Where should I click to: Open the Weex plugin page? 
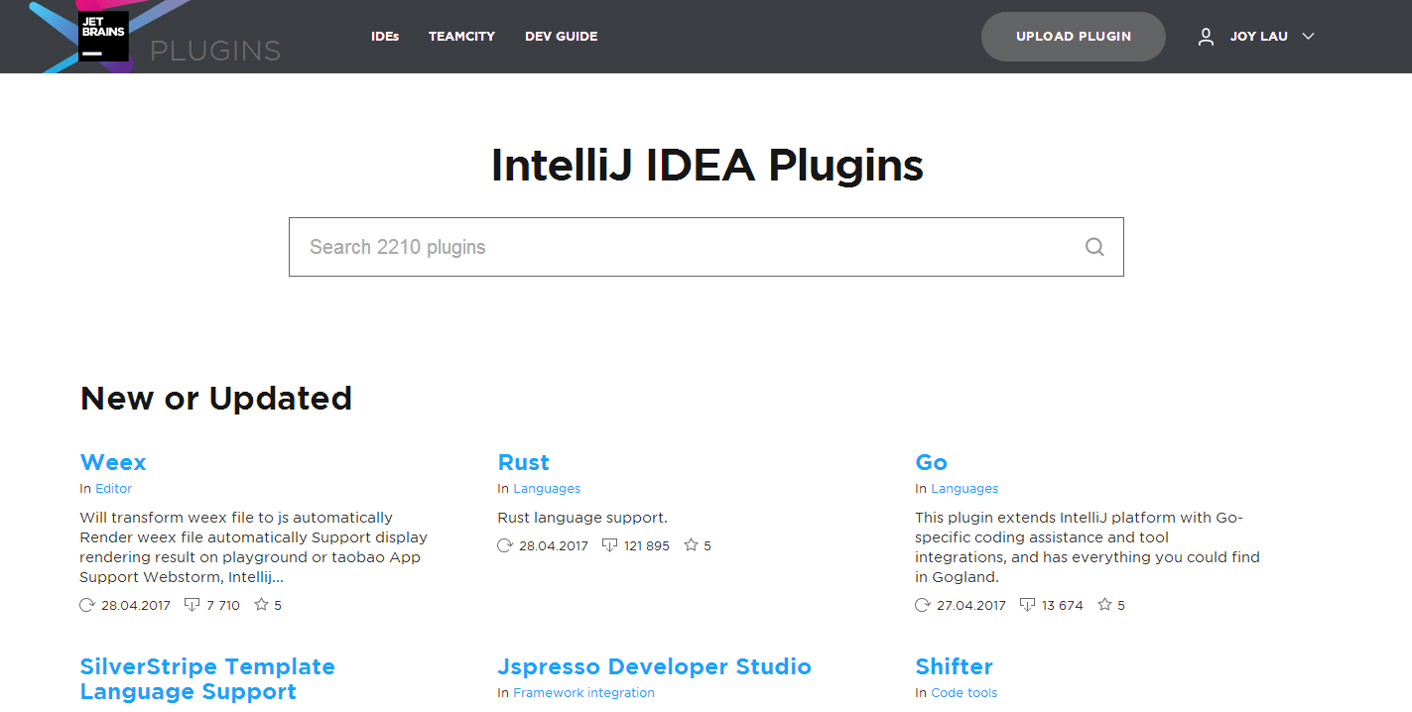coord(113,463)
